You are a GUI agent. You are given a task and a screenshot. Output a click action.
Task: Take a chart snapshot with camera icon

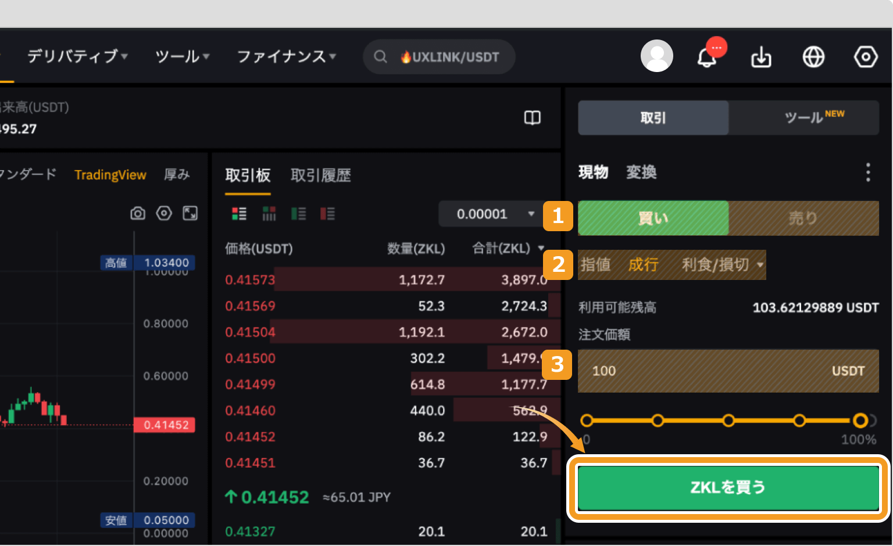(x=138, y=213)
